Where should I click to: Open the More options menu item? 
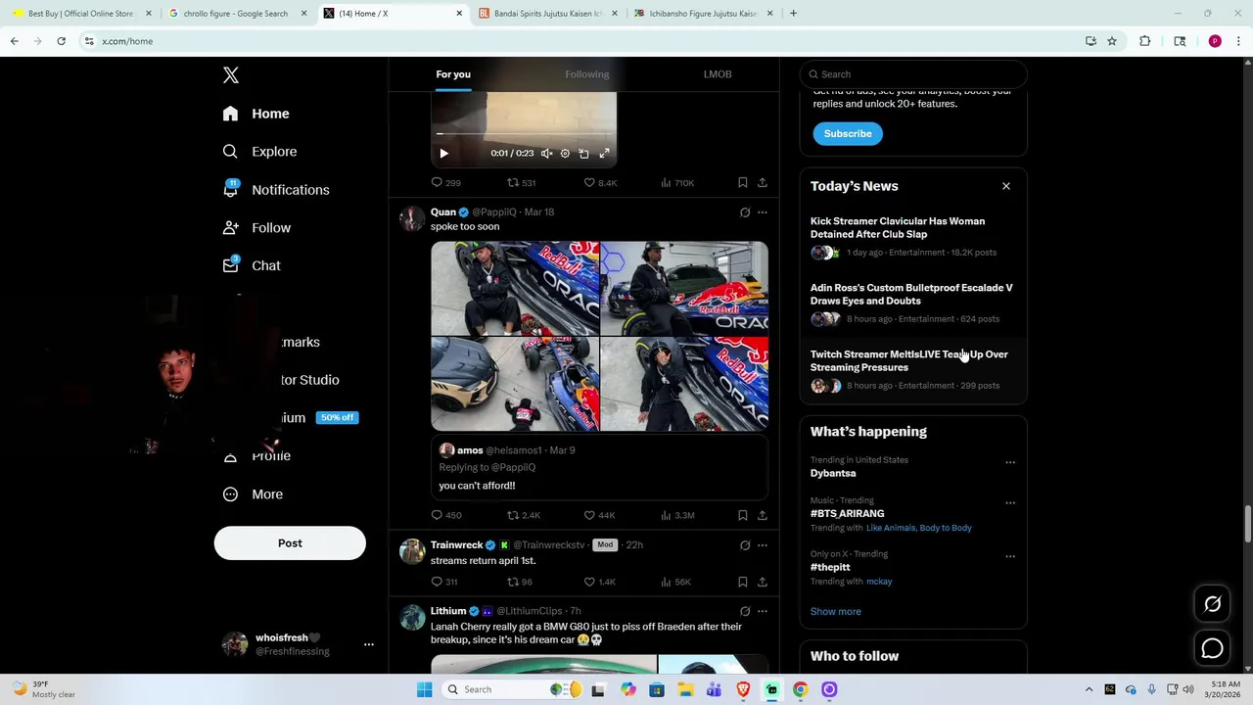pos(253,494)
